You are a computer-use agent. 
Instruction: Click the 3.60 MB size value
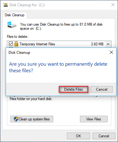[x=97, y=44]
